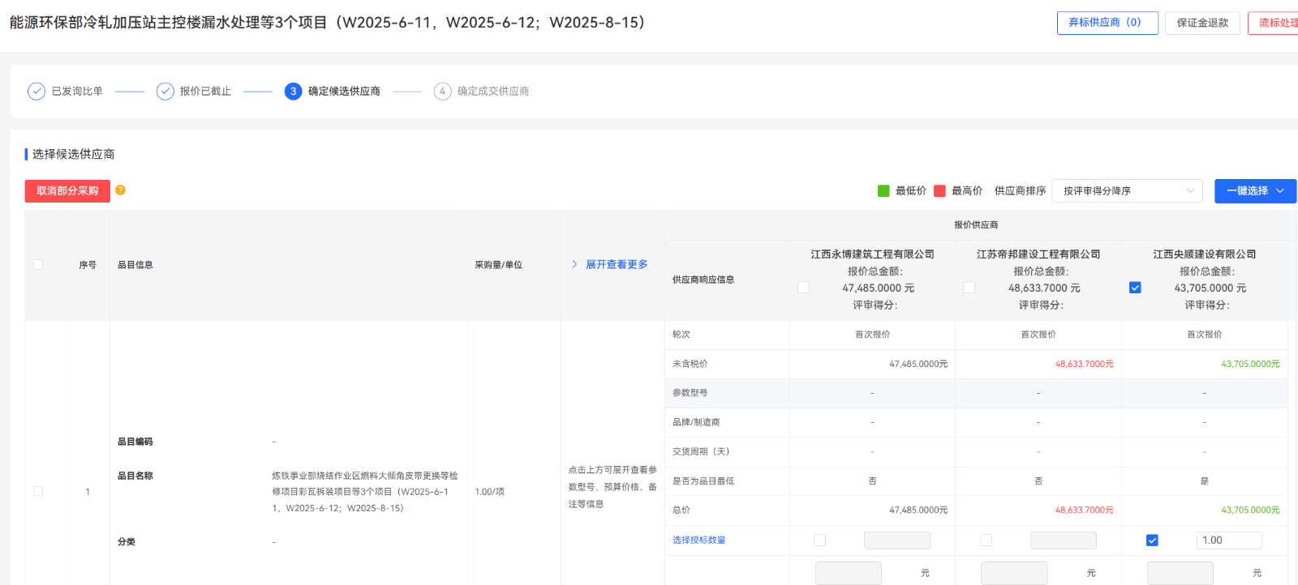Click the 已发询比单 step check icon
The width and height of the screenshot is (1298, 585).
click(37, 92)
